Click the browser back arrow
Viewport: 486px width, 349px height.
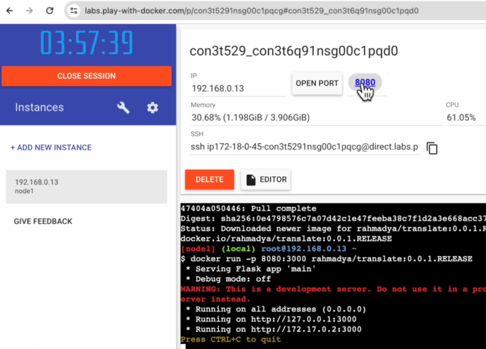[x=10, y=11]
